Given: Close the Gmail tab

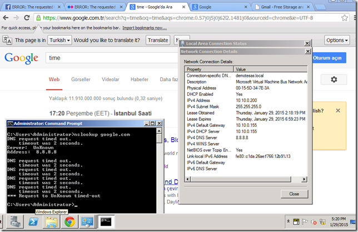Looking at the screenshot, I should click(x=308, y=7).
